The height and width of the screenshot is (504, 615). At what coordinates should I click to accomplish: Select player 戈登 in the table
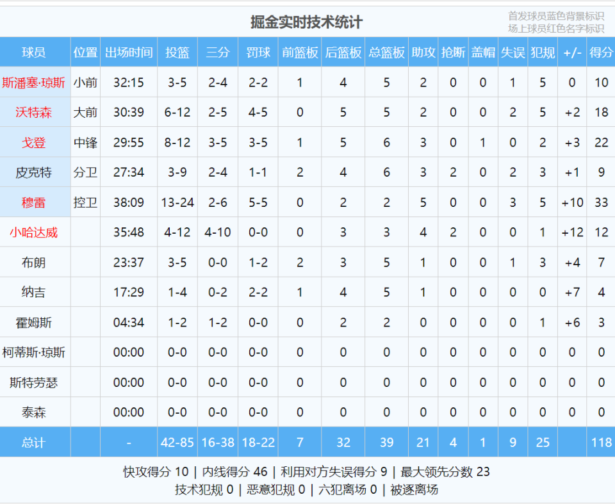point(33,142)
